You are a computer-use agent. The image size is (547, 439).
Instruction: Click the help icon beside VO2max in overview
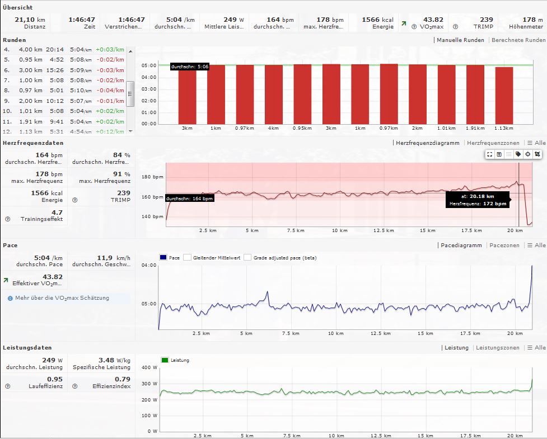[414, 27]
